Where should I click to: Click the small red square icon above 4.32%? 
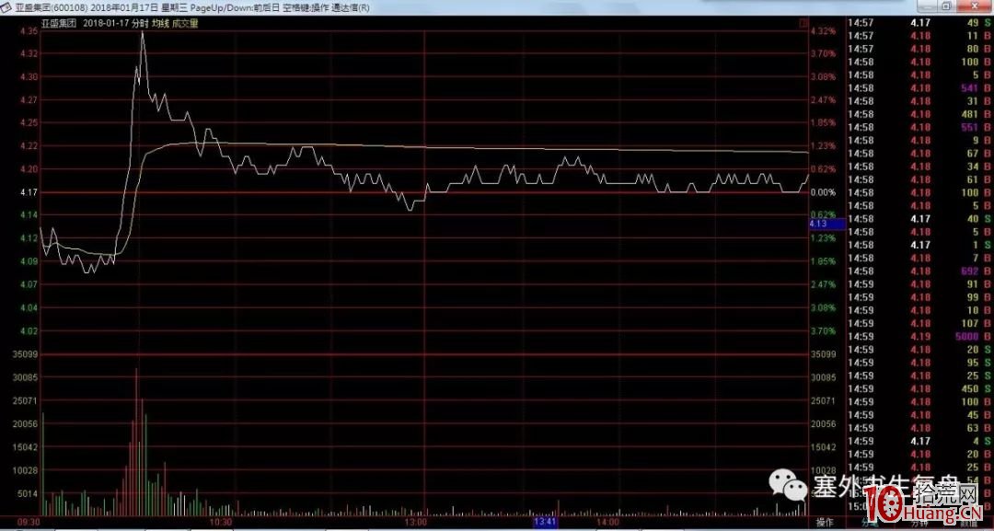coord(803,23)
